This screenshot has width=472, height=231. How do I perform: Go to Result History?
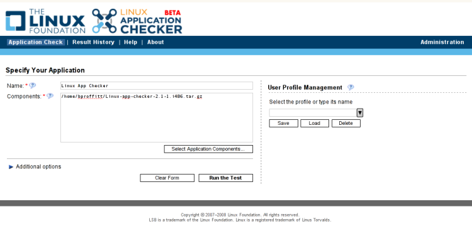[93, 42]
